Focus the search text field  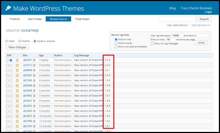[x=177, y=19]
